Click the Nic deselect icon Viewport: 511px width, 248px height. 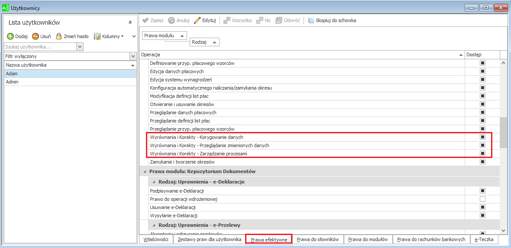[x=260, y=20]
